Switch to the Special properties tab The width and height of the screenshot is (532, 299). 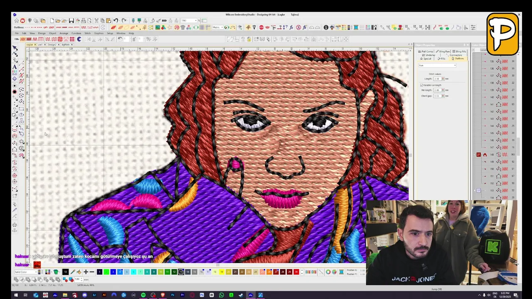point(426,59)
